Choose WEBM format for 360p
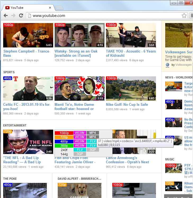 tap(80, 146)
